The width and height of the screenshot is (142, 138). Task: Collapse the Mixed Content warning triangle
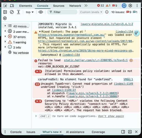coord(40,31)
